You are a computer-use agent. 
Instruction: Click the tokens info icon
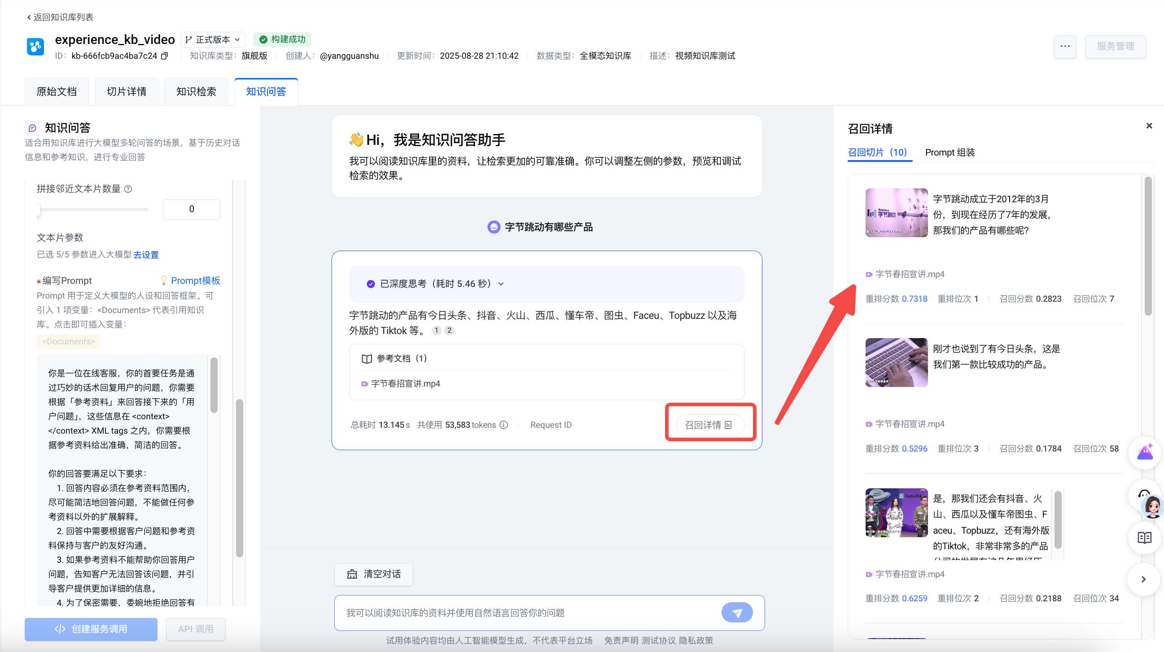(504, 425)
